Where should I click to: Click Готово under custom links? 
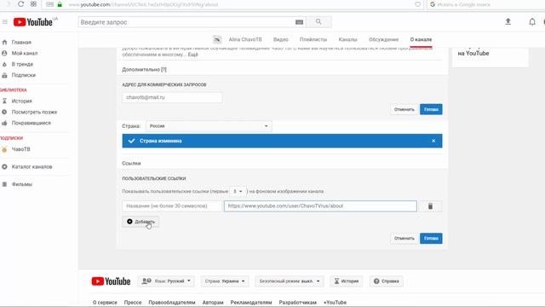431,239
